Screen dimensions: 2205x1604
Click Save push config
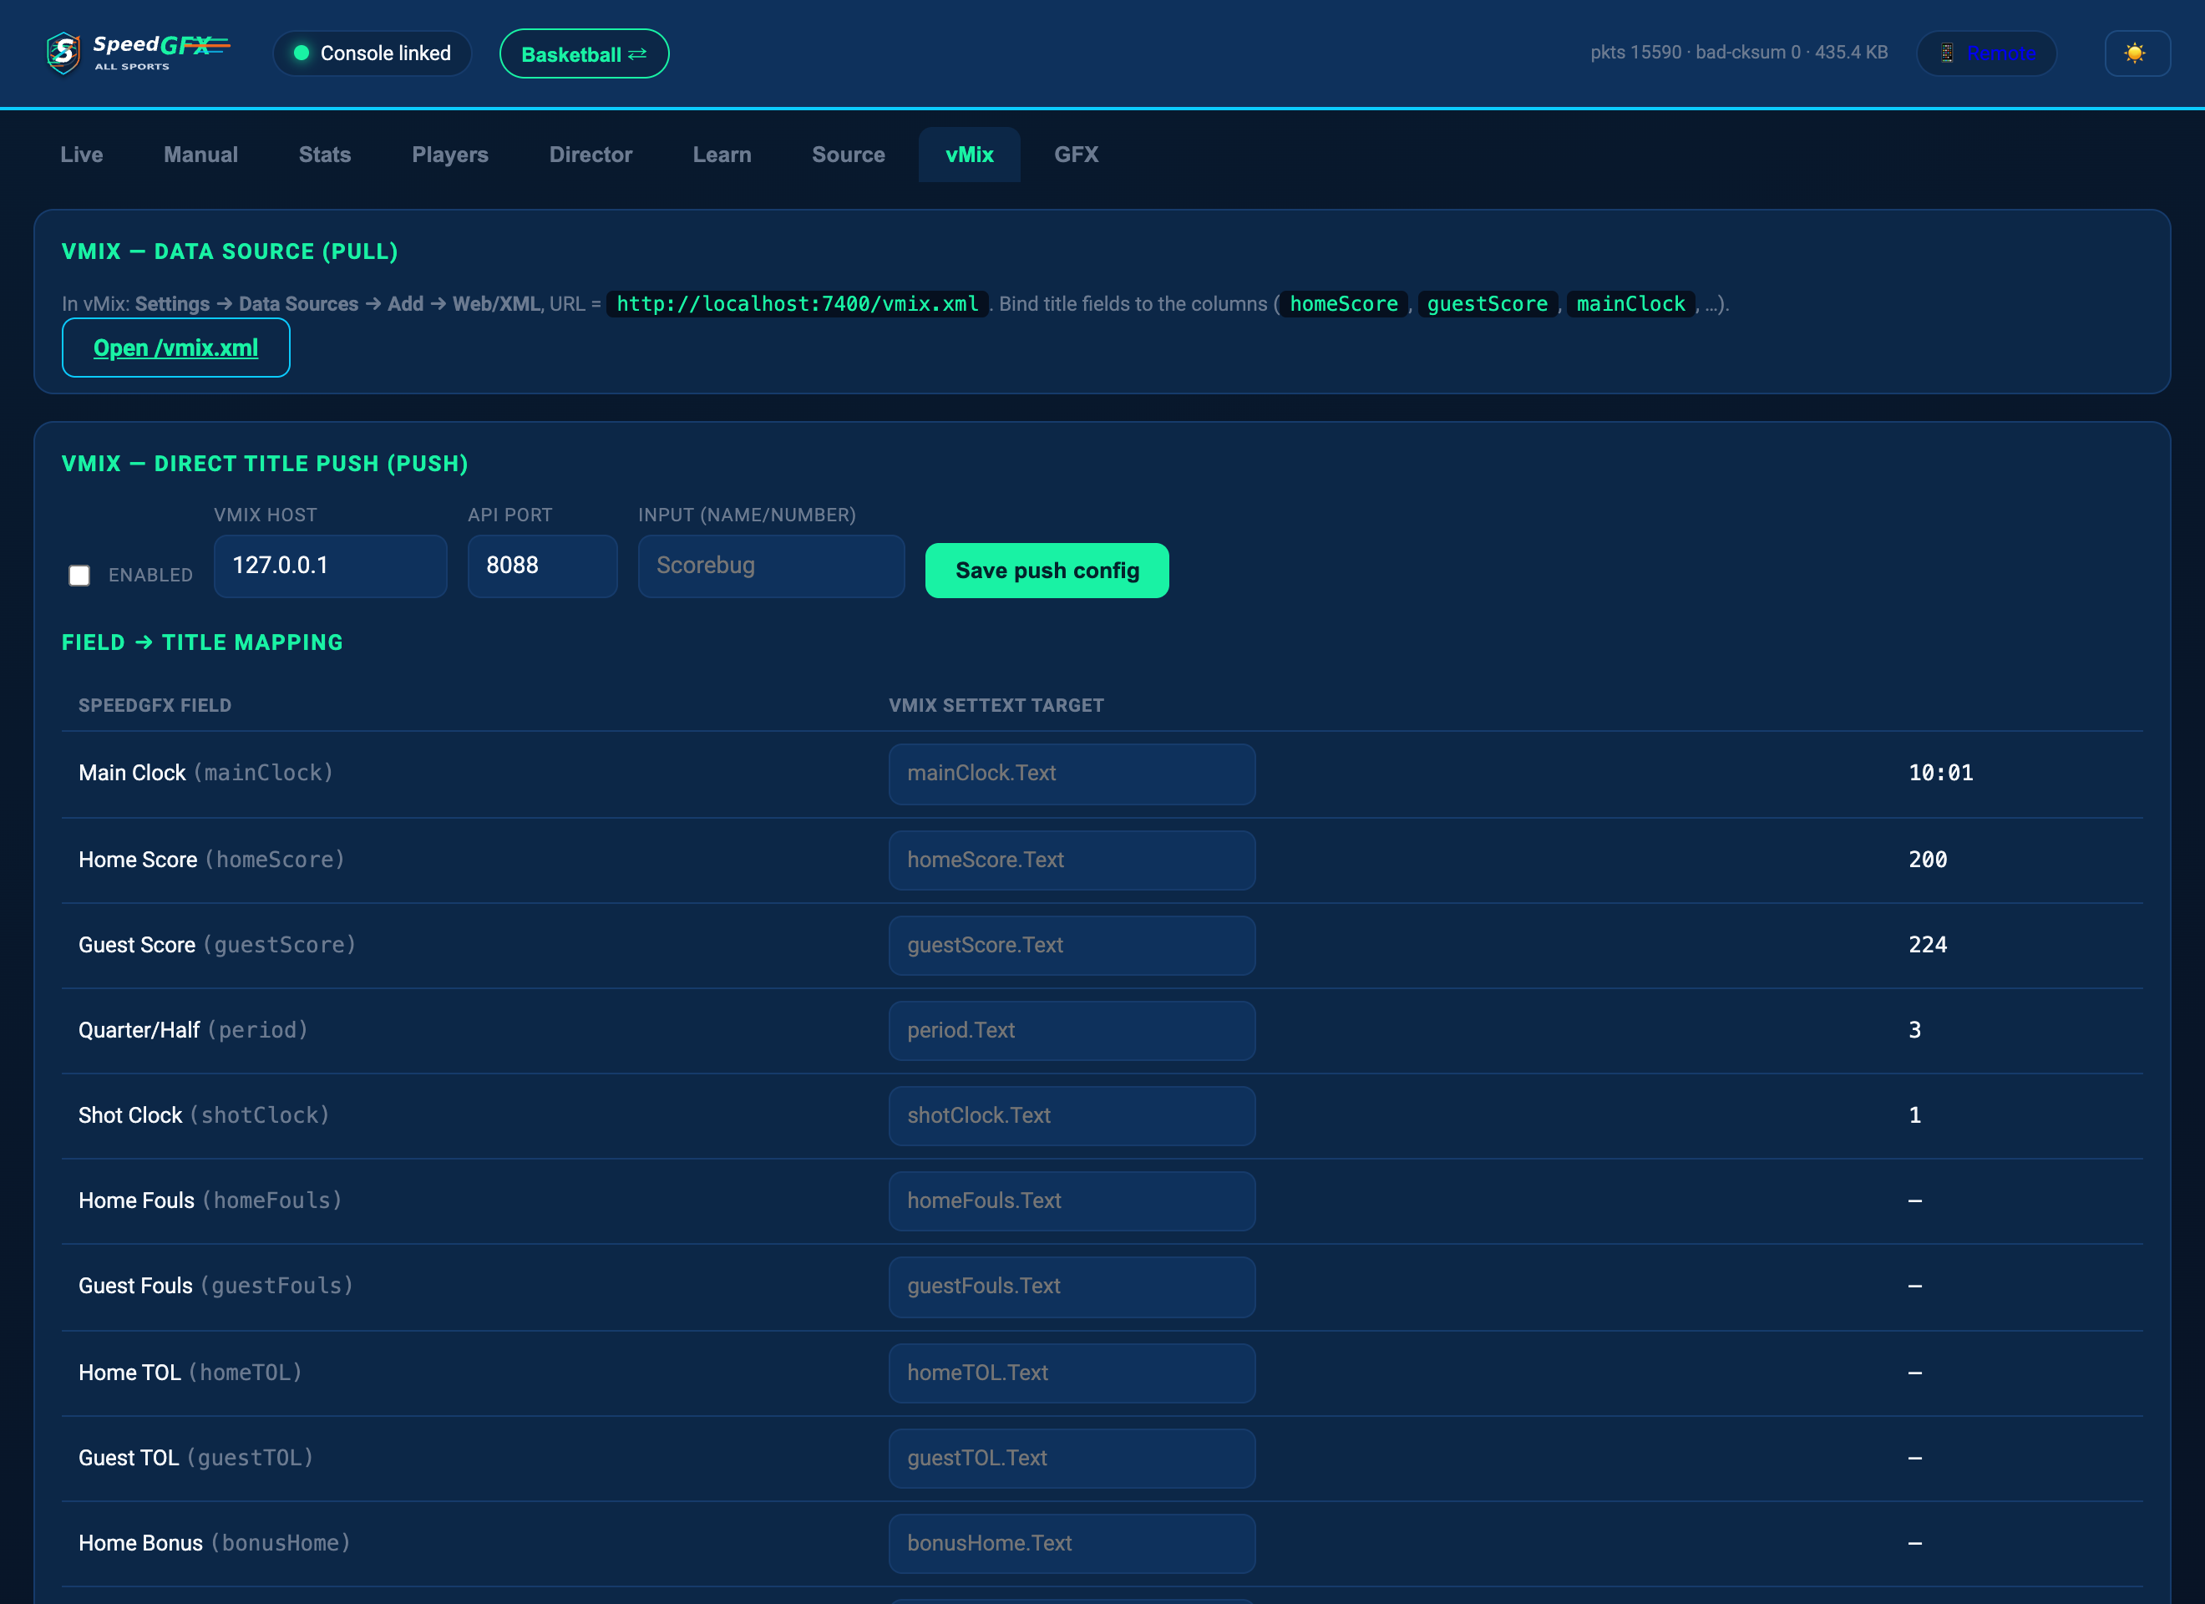[x=1047, y=570]
